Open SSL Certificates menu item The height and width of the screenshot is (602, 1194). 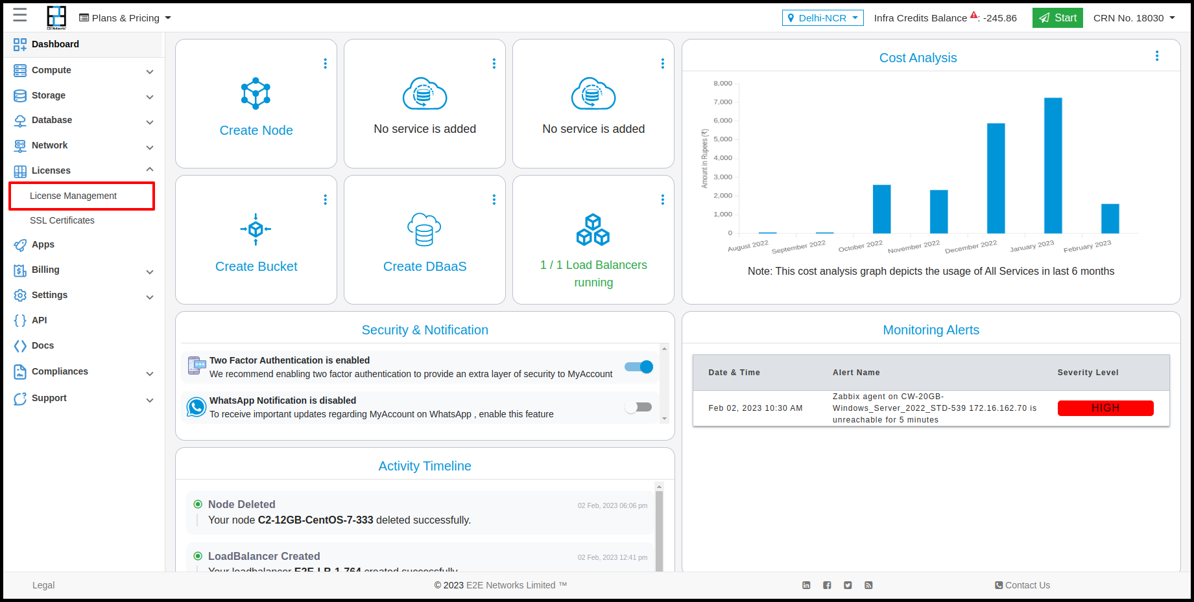pyautogui.click(x=62, y=220)
